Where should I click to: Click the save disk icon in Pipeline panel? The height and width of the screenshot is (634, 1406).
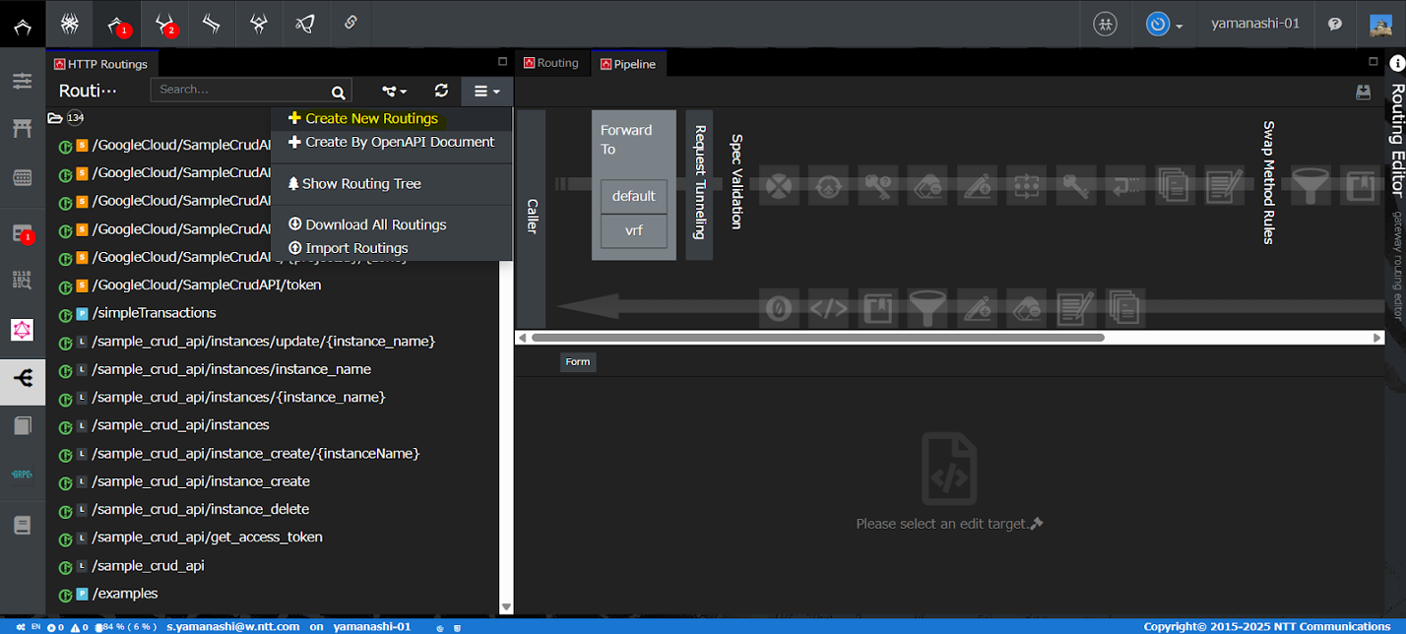click(1363, 92)
